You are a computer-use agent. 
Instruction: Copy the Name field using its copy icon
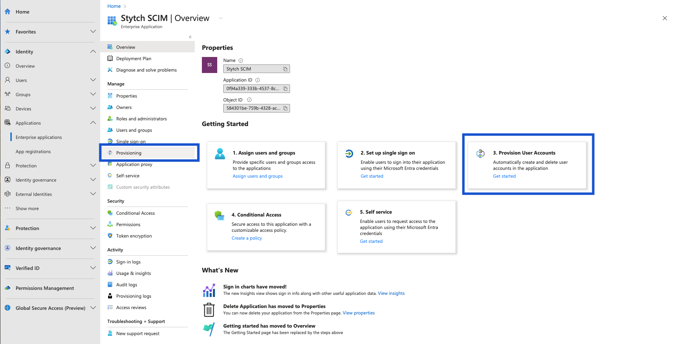[285, 69]
